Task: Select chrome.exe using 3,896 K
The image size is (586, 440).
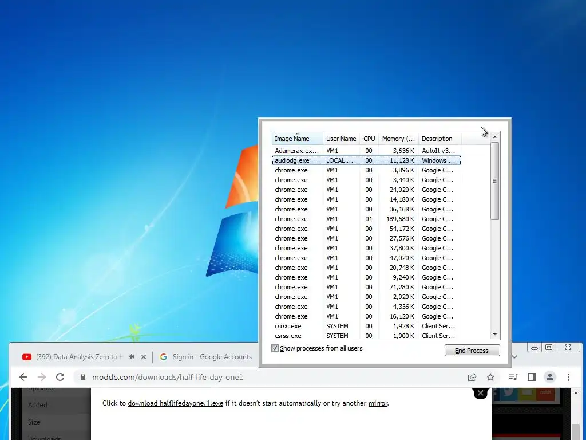Action: coord(366,170)
